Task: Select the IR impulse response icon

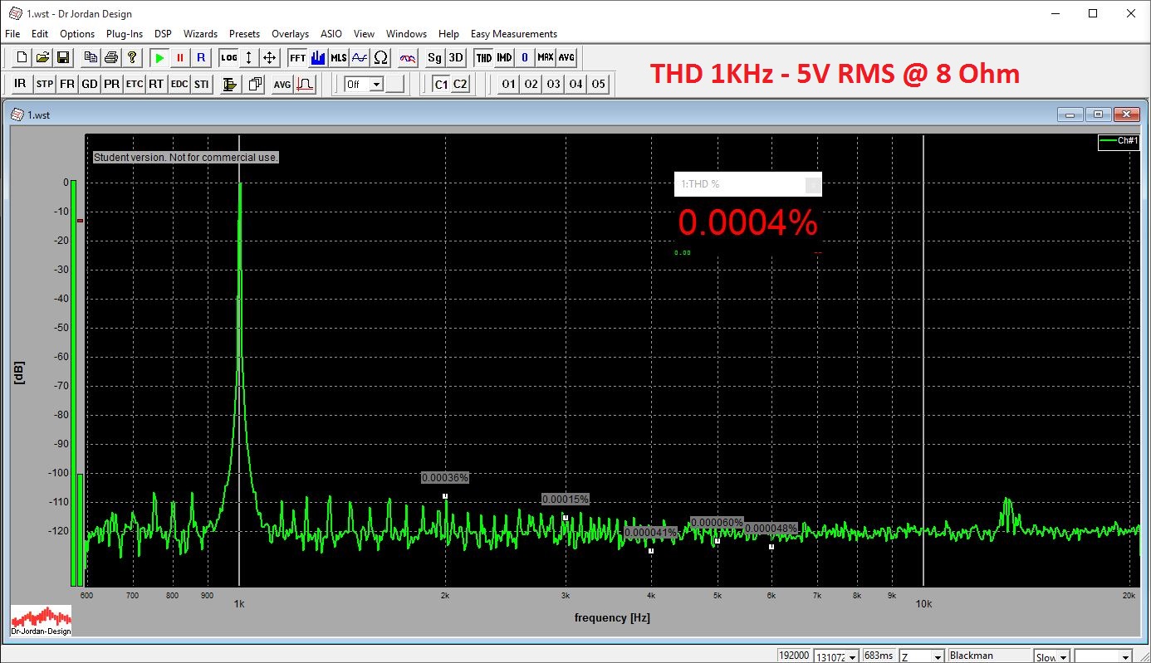Action: 21,85
